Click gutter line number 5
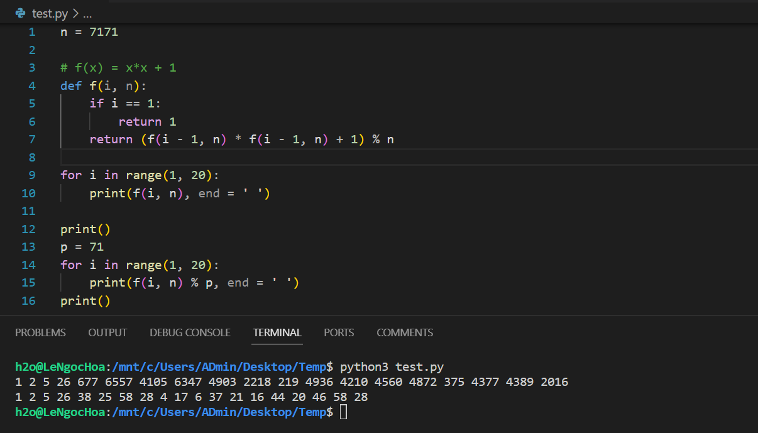This screenshot has width=758, height=433. [32, 103]
